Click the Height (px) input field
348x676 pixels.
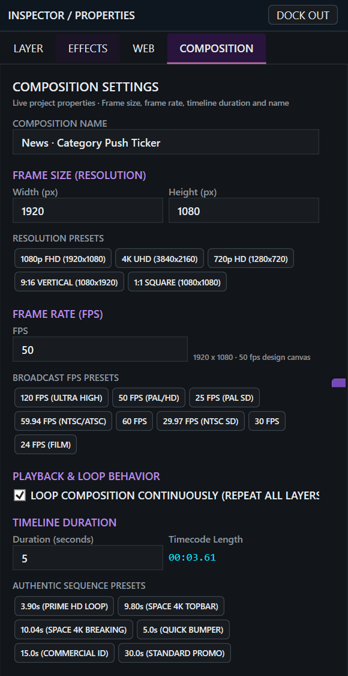[244, 210]
